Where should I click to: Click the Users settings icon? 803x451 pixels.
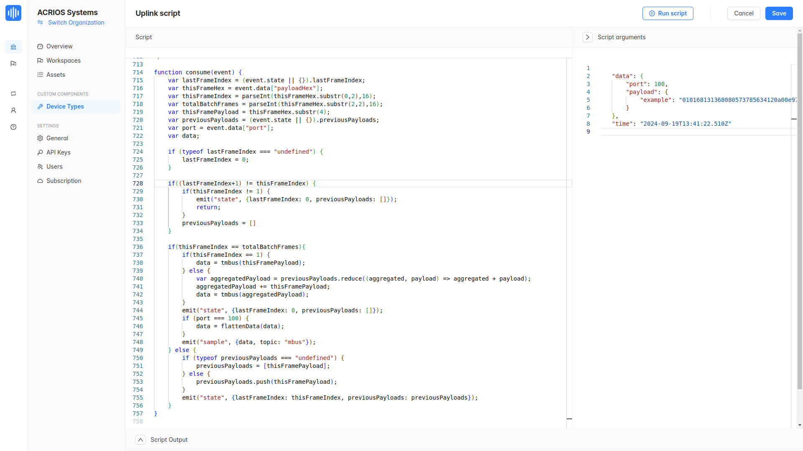[40, 166]
